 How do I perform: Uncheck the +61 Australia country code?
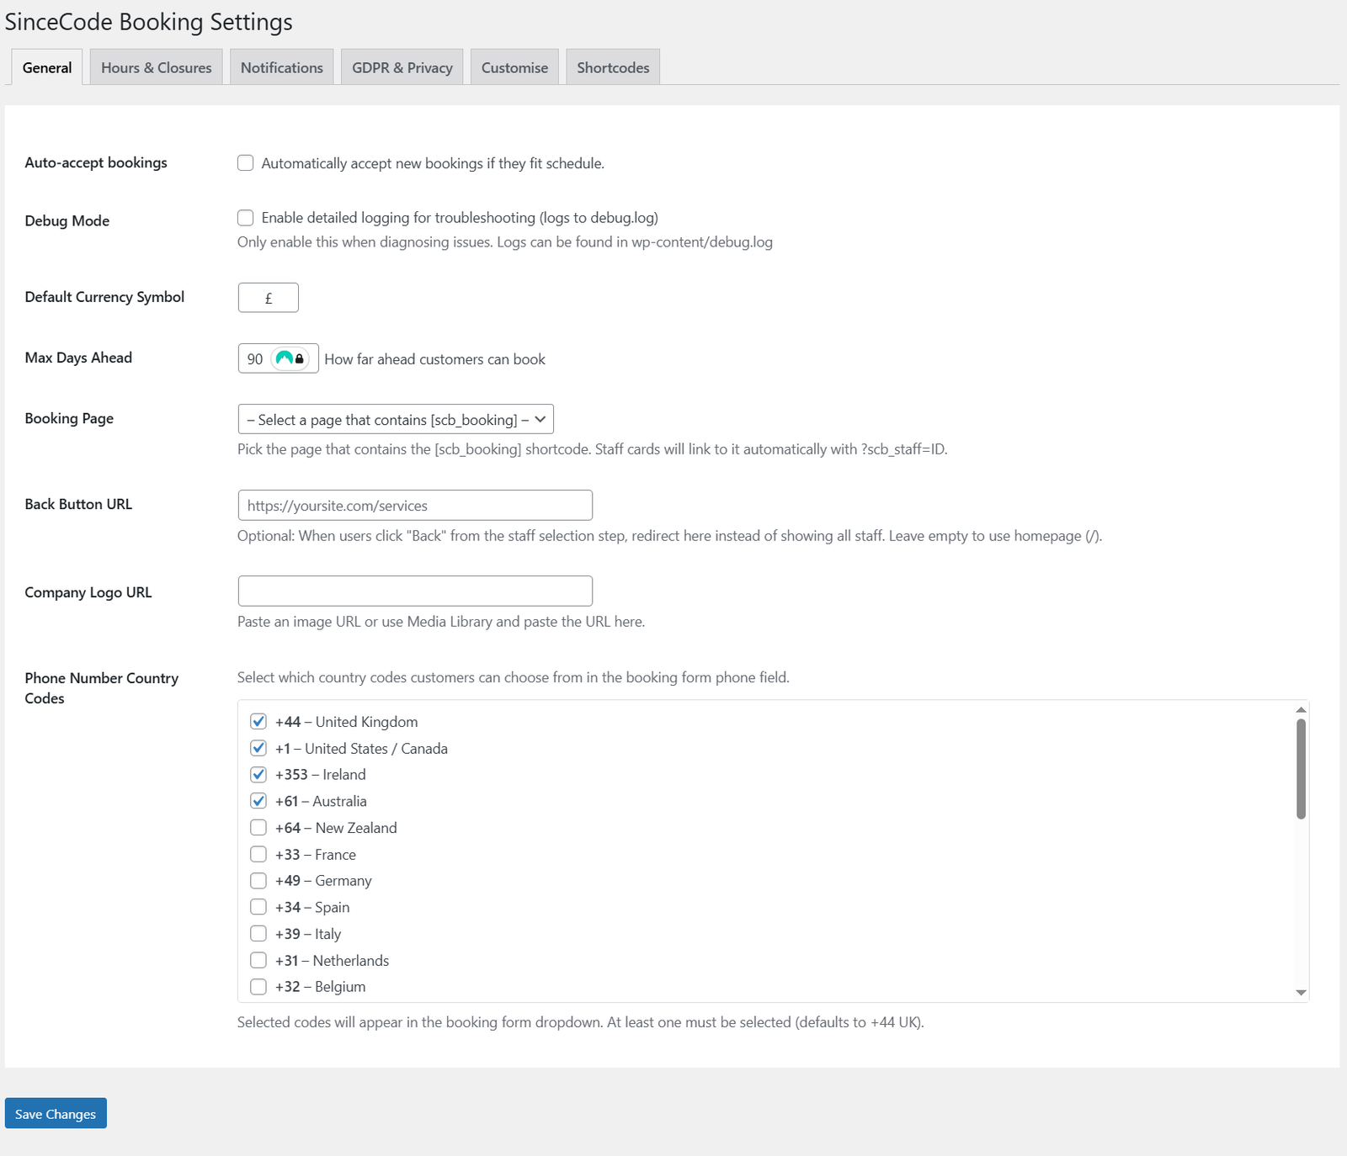[x=258, y=801]
